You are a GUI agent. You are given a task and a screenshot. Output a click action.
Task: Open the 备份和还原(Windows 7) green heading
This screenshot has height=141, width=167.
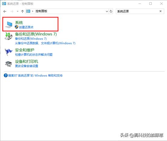pyautogui.click(x=36, y=34)
